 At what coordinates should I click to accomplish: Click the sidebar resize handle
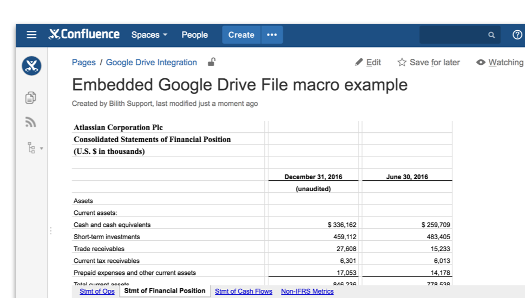[x=51, y=231]
